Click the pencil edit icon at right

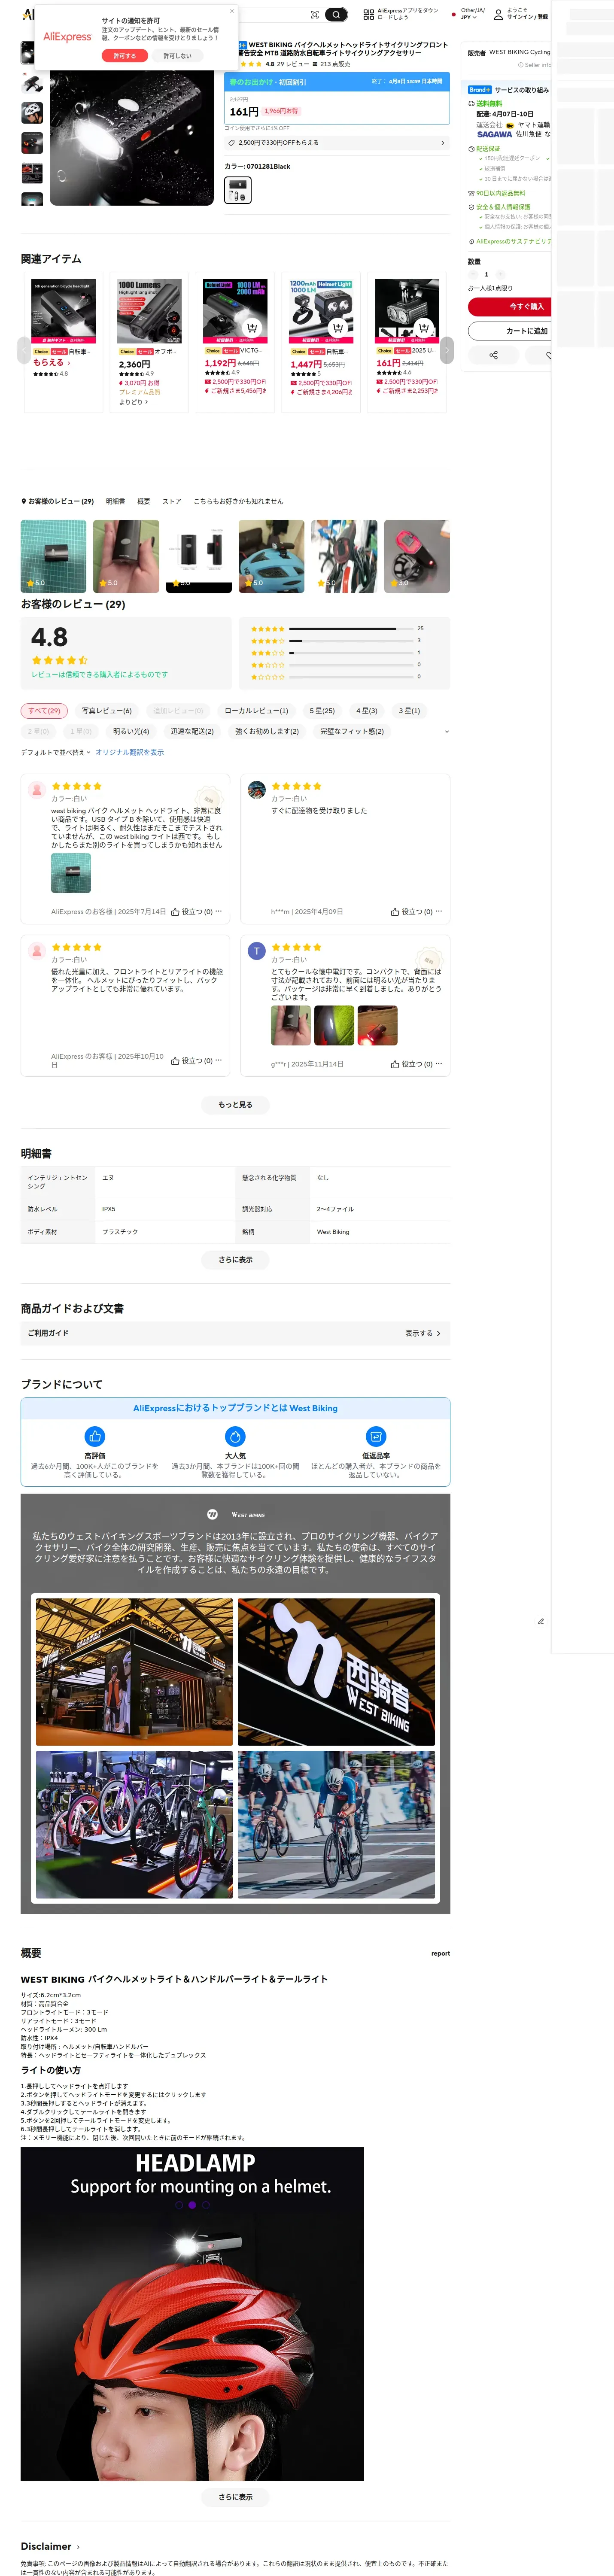[541, 1621]
